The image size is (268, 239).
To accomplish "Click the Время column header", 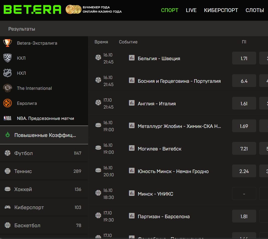I will point(101,42).
